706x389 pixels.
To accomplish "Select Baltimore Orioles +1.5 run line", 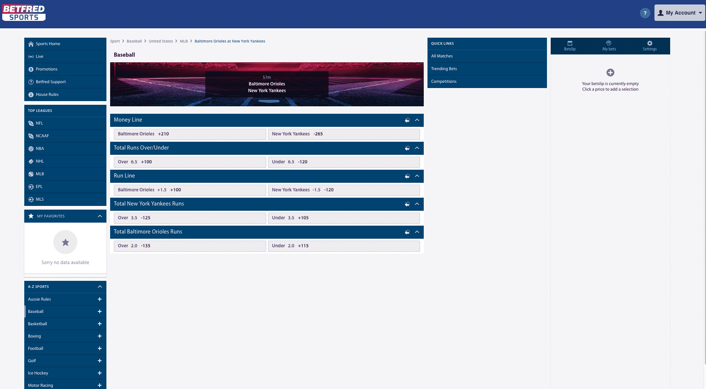I will click(x=190, y=190).
